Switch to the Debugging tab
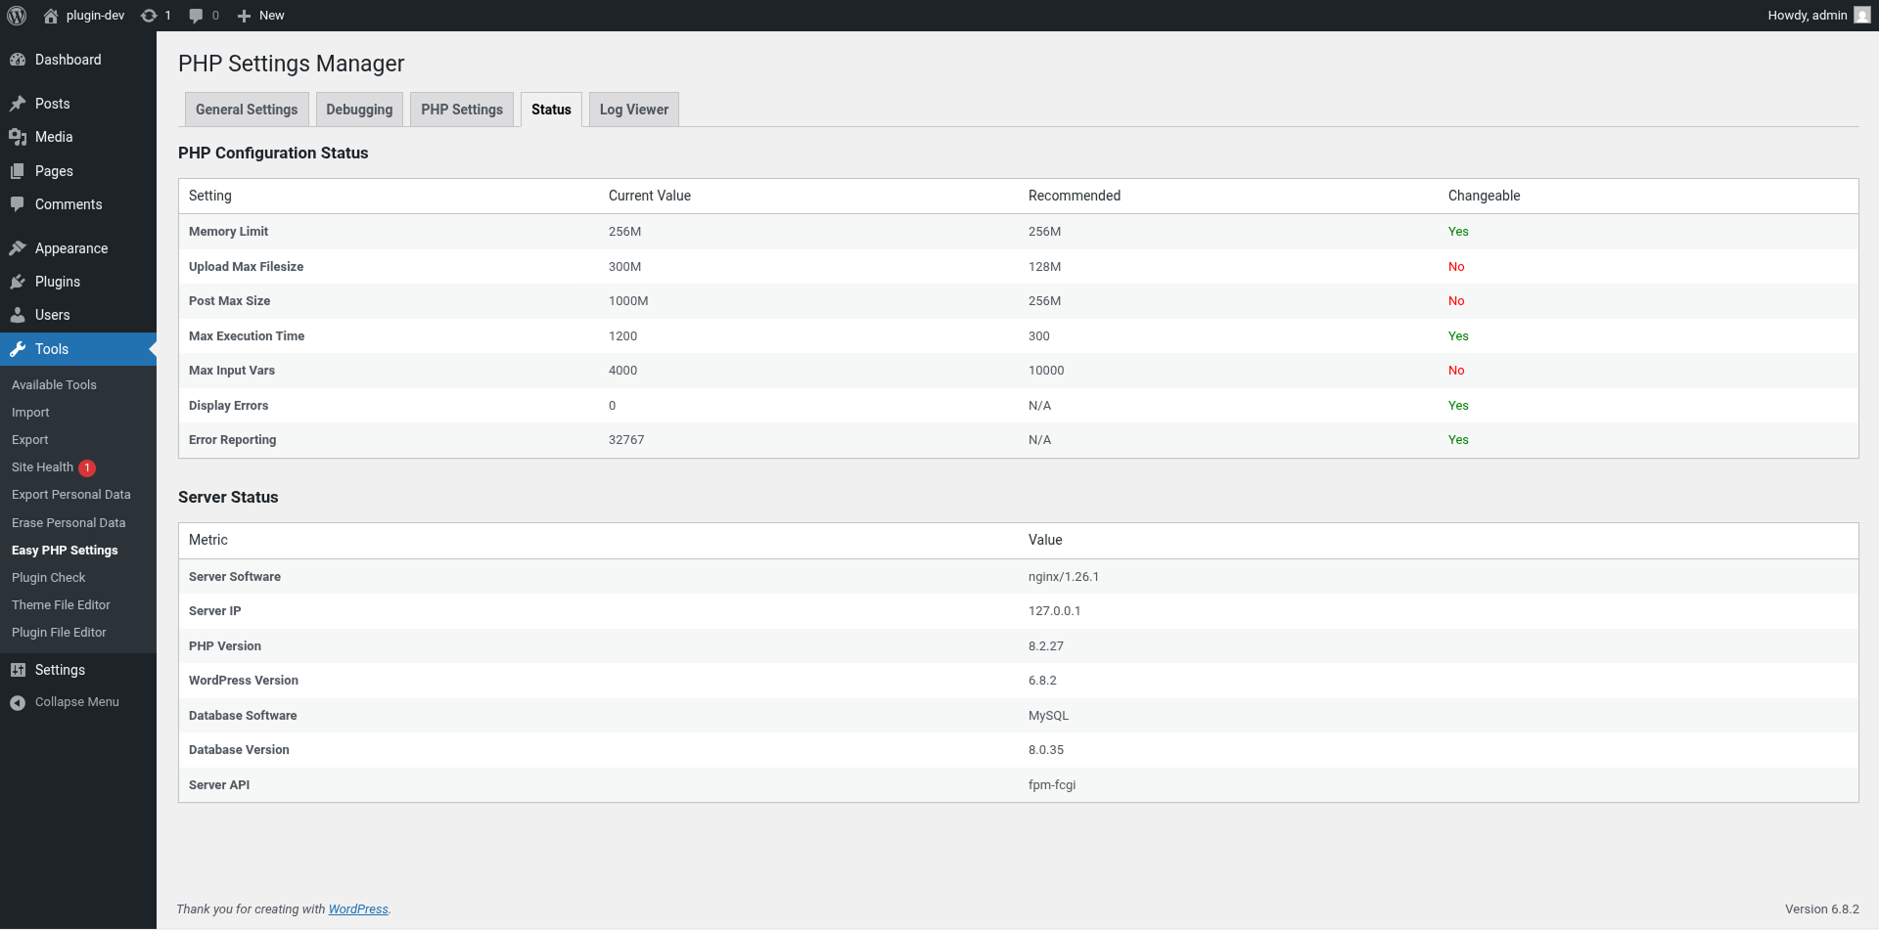Image resolution: width=1879 pixels, height=930 pixels. tap(359, 110)
